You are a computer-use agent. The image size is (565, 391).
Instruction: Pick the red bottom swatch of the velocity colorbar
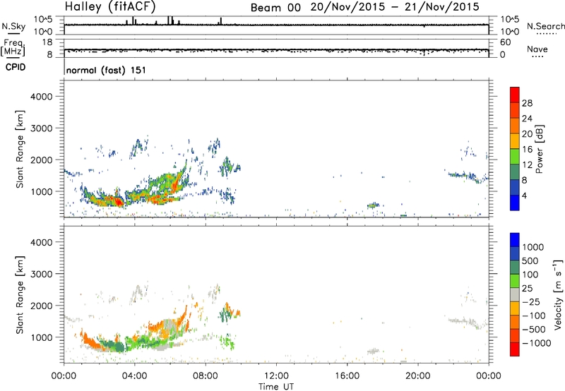[x=515, y=349]
